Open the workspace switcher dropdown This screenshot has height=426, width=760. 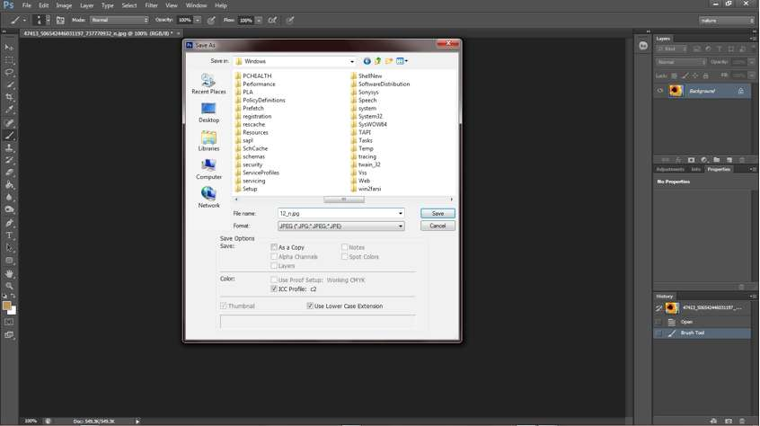(727, 21)
